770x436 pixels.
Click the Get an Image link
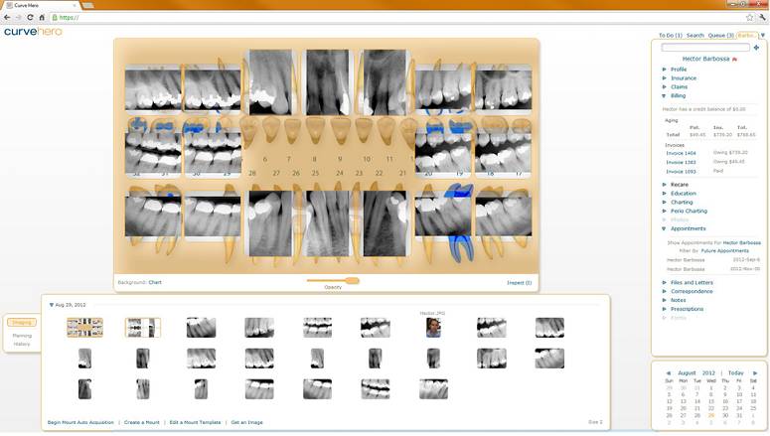point(247,422)
